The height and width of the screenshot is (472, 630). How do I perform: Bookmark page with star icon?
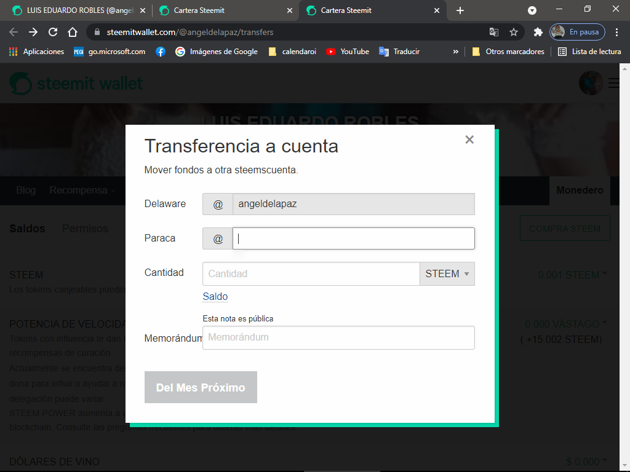pos(514,32)
